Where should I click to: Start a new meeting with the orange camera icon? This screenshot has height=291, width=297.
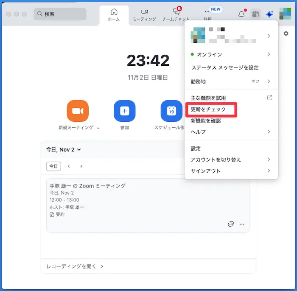(78, 111)
